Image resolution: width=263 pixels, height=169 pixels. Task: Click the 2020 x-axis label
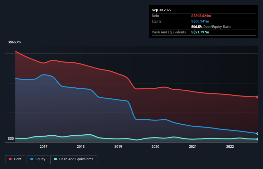pyautogui.click(x=155, y=147)
